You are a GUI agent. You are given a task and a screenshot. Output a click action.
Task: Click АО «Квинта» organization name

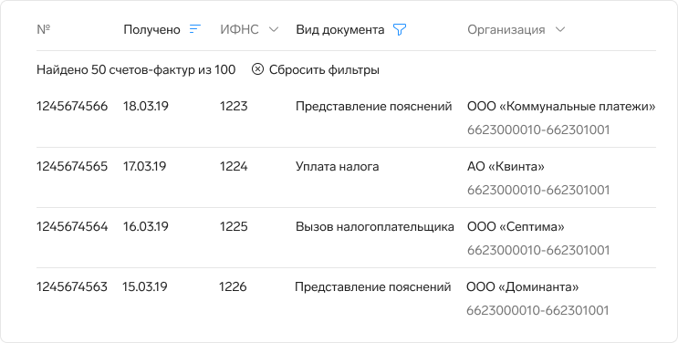pos(506,166)
